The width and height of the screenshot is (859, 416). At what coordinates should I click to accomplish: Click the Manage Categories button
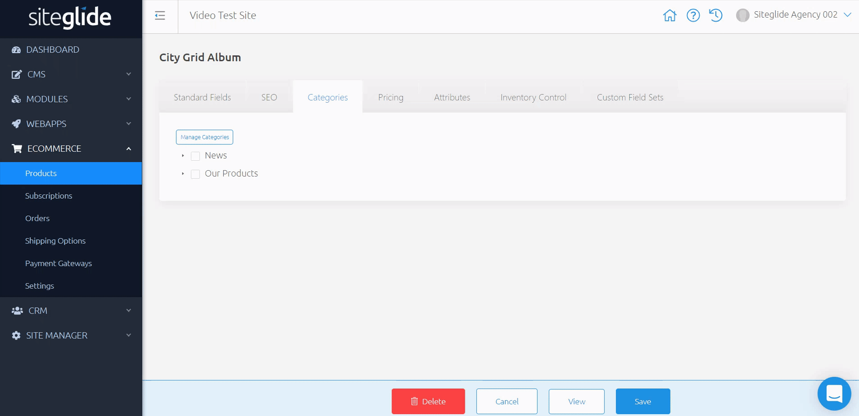click(x=204, y=137)
